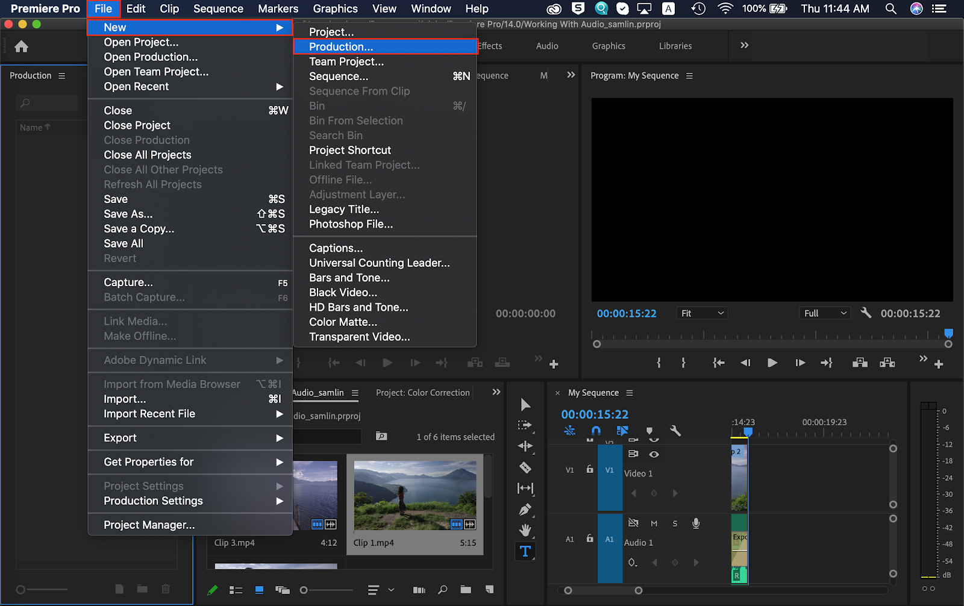Click Automate to Sequence in the Project panel

tap(419, 590)
